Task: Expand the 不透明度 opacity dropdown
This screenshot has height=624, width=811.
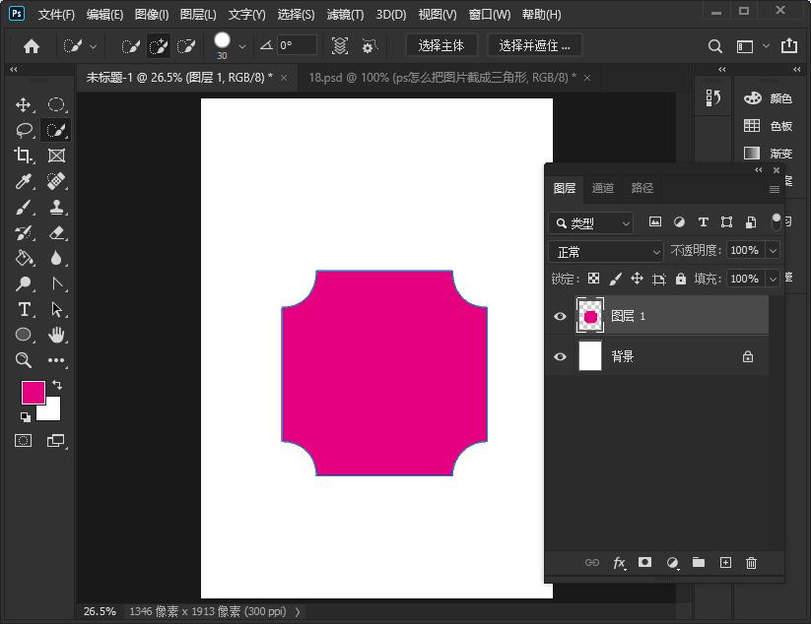Action: (773, 251)
